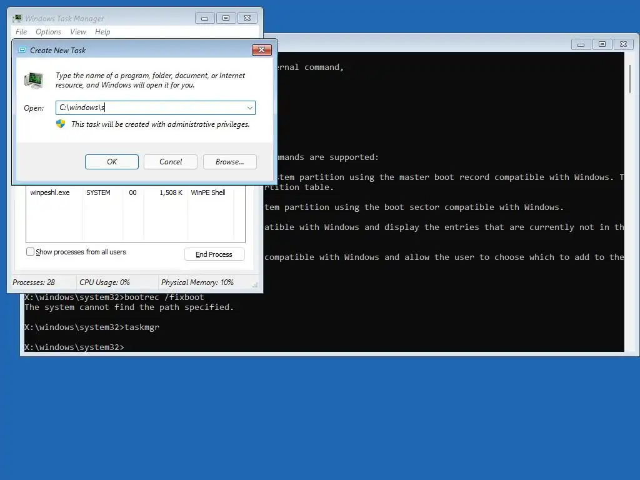Click the bootrec /fixboot command line
This screenshot has width=640, height=480.
pyautogui.click(x=114, y=297)
